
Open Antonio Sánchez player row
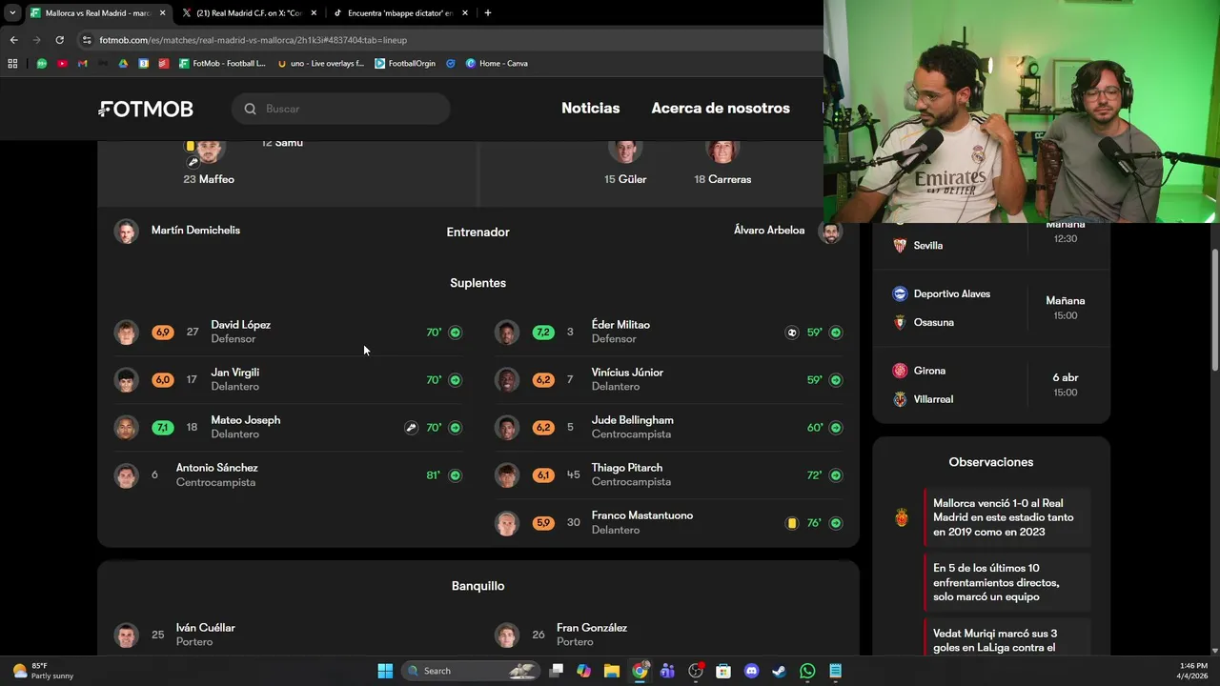288,475
